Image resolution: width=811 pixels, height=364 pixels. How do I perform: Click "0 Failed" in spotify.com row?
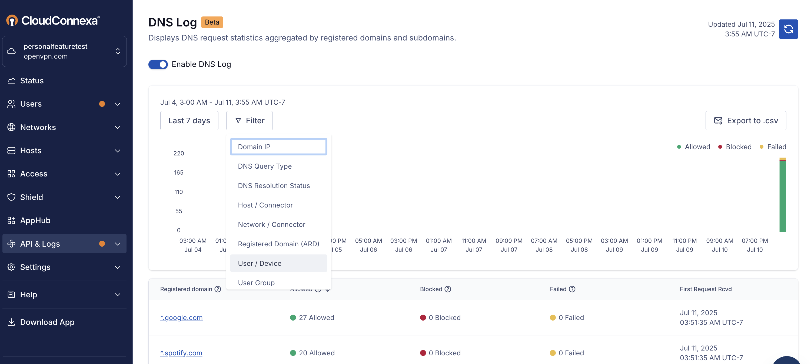tap(567, 353)
